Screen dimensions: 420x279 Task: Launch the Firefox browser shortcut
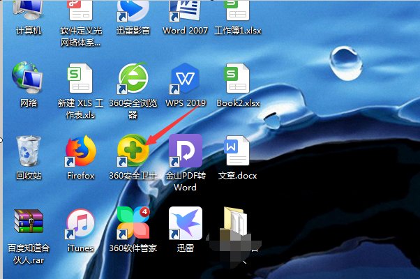tap(80, 151)
